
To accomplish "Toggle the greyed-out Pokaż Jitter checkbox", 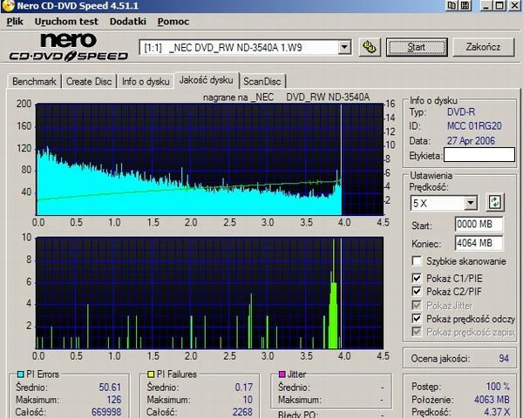I will coord(417,305).
